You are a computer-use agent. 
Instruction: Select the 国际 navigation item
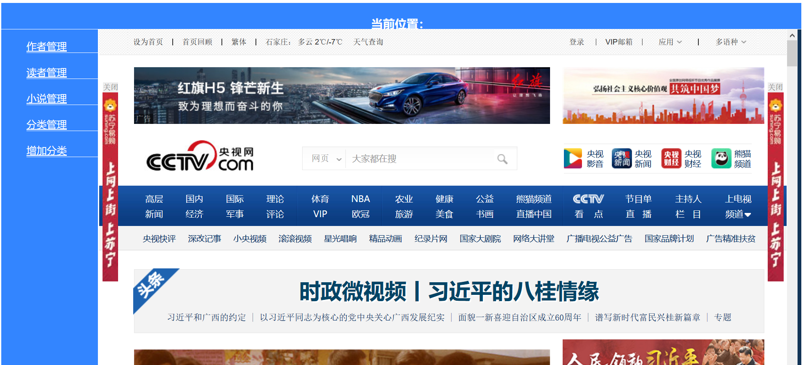tap(235, 199)
